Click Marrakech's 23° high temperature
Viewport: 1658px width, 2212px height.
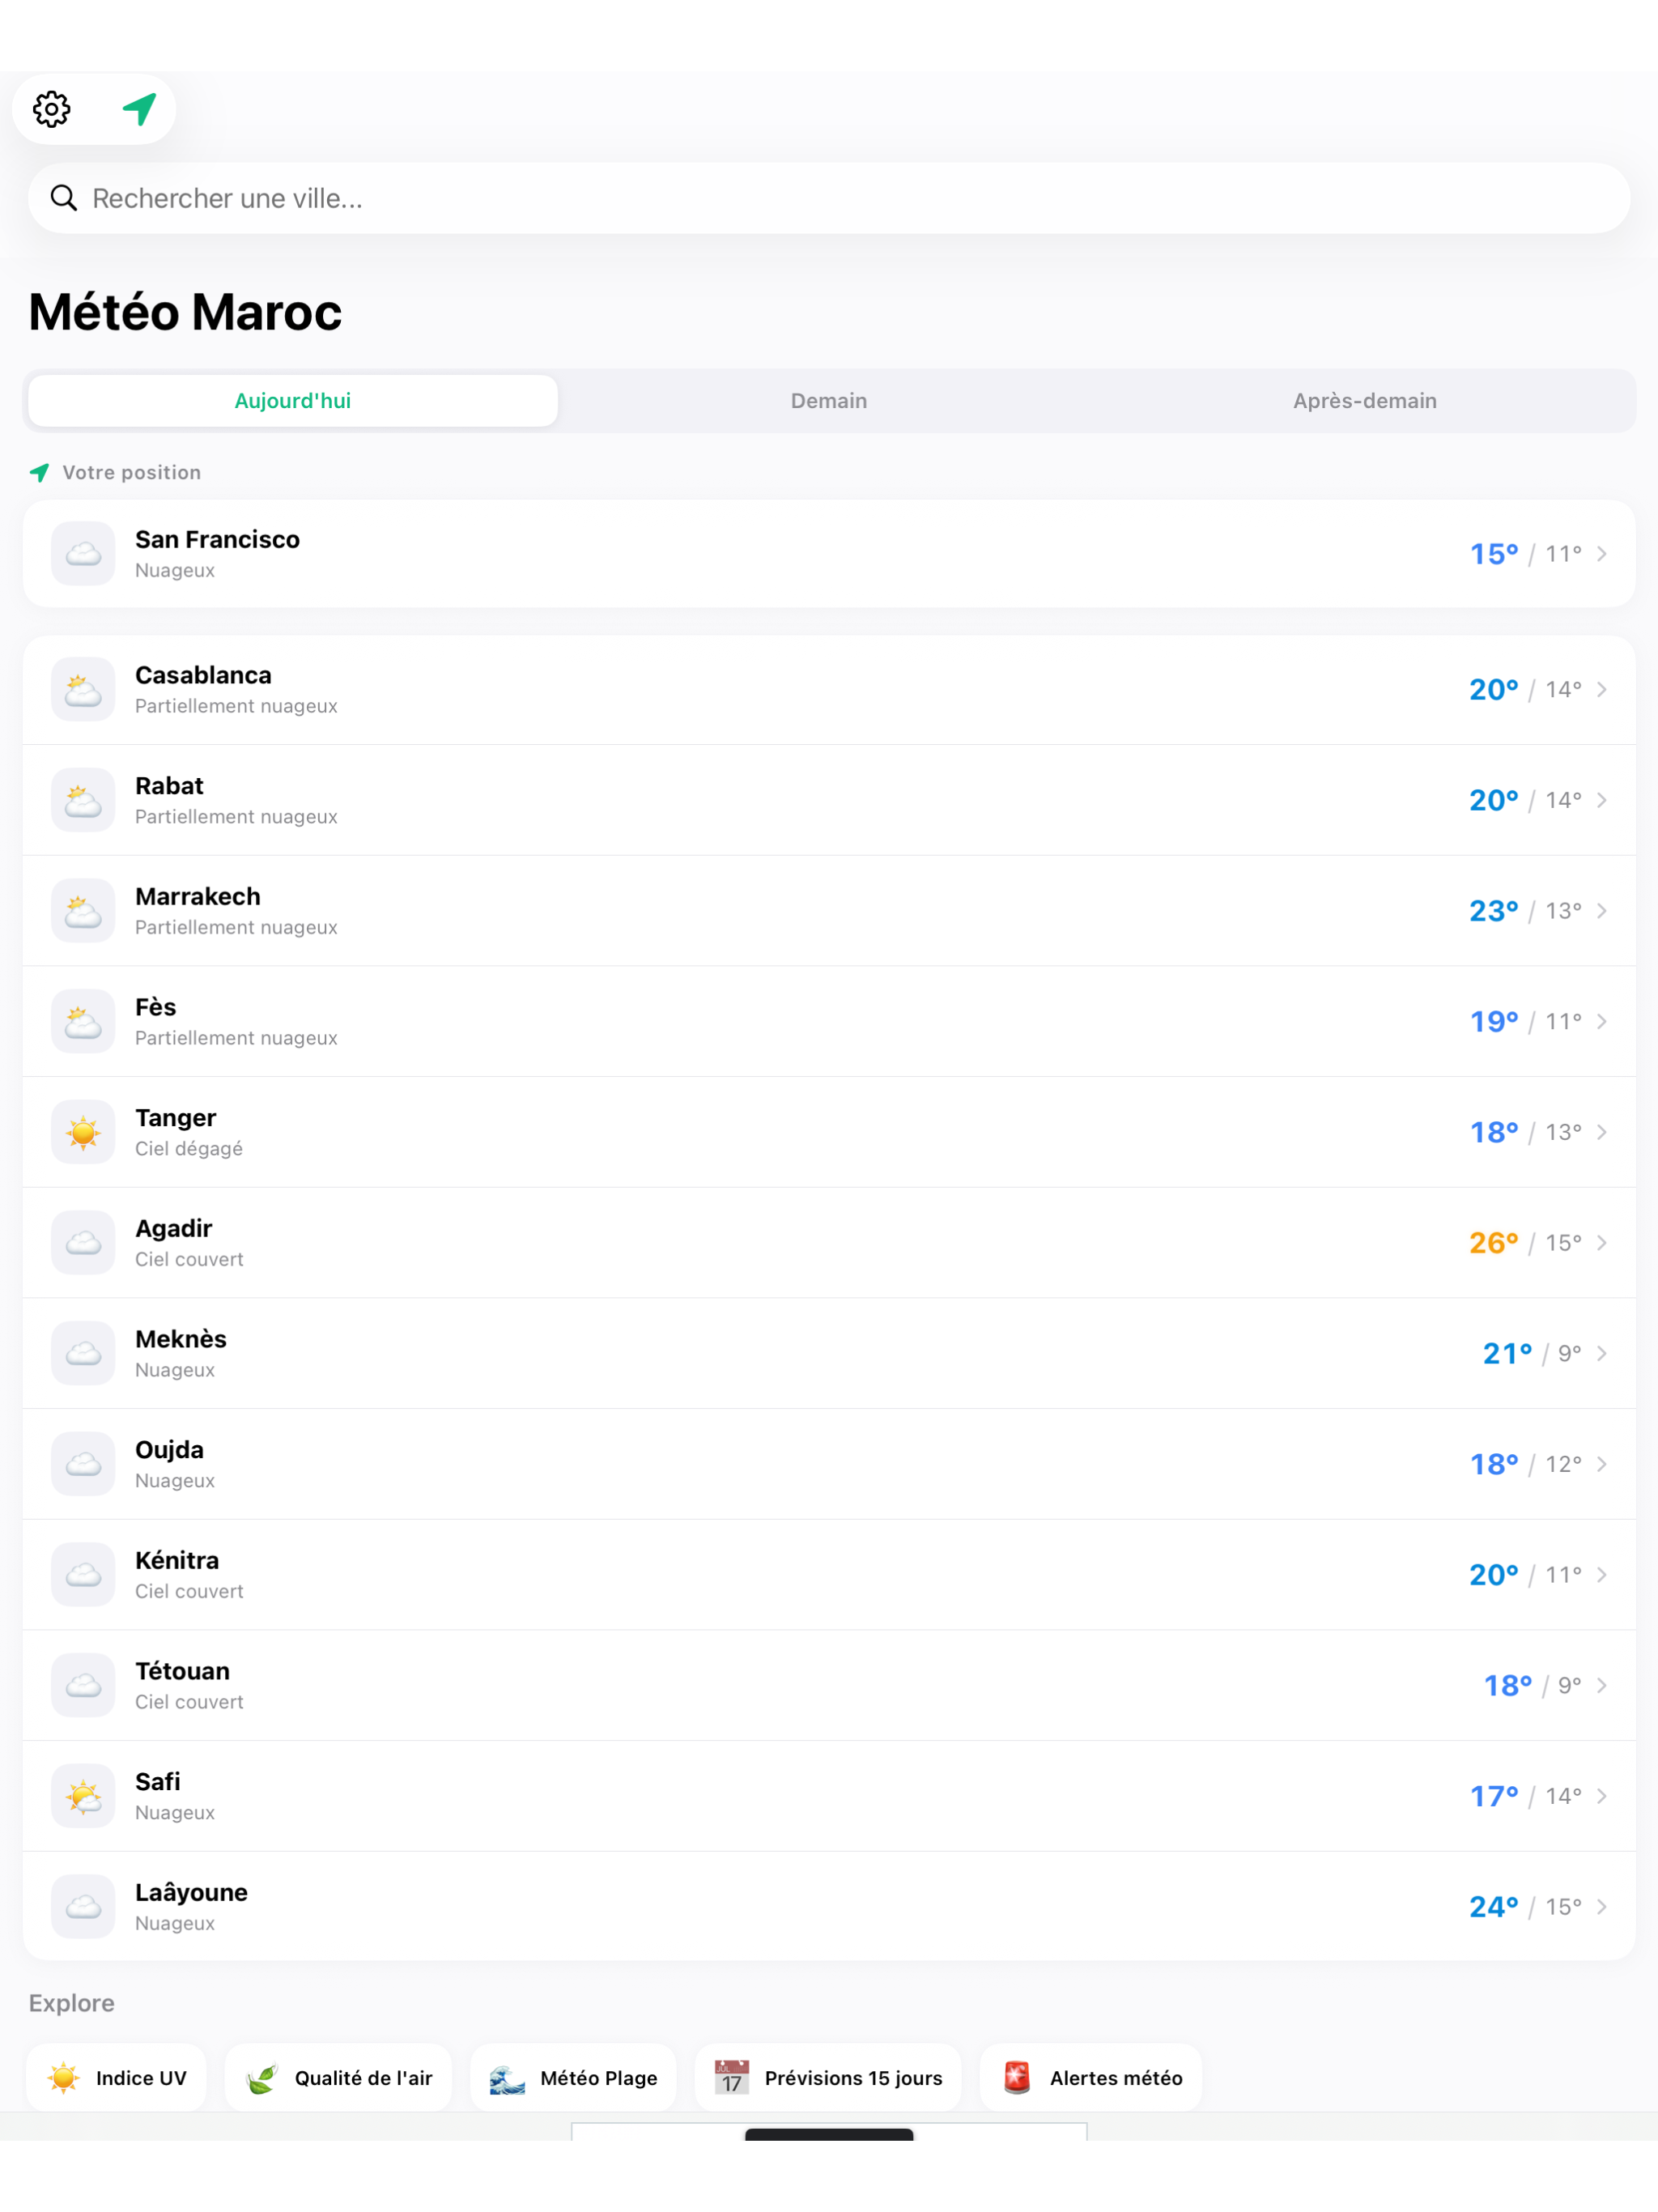click(x=1493, y=911)
